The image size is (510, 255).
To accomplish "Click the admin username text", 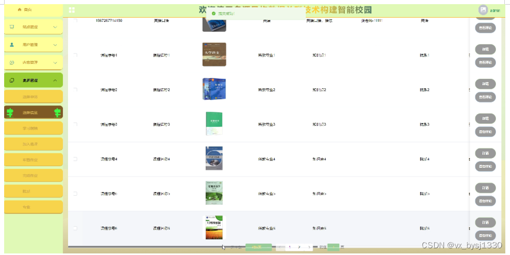I will pyautogui.click(x=495, y=10).
